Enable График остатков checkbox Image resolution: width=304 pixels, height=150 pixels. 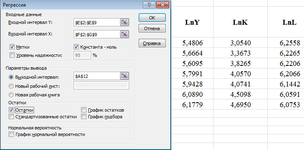point(84,110)
